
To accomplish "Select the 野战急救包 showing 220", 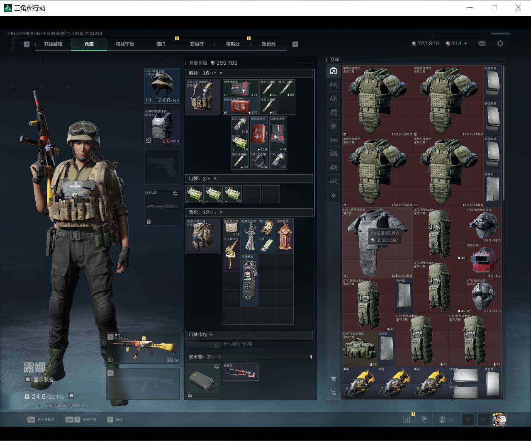I will click(x=241, y=106).
